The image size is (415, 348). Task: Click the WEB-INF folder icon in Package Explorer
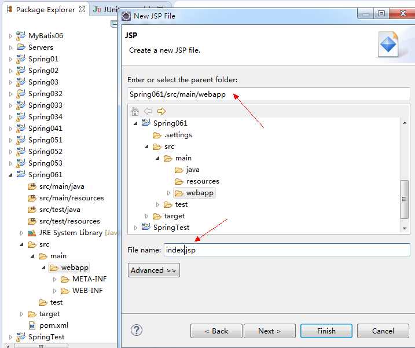(65, 291)
